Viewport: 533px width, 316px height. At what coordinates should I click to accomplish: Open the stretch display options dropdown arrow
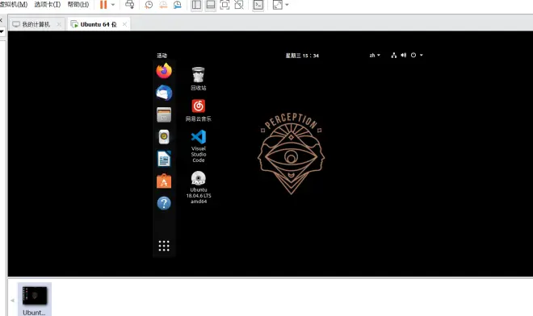click(287, 5)
